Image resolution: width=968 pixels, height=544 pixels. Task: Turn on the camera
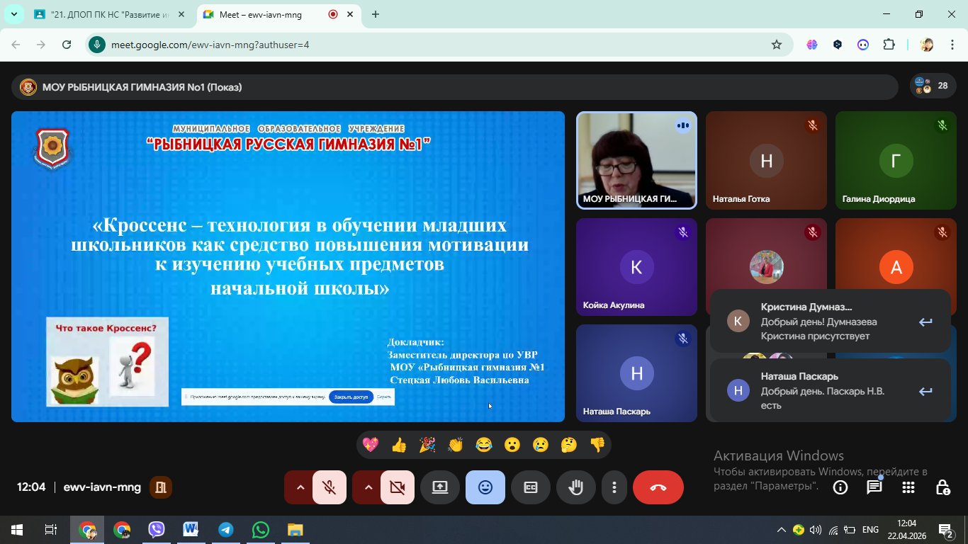[397, 487]
